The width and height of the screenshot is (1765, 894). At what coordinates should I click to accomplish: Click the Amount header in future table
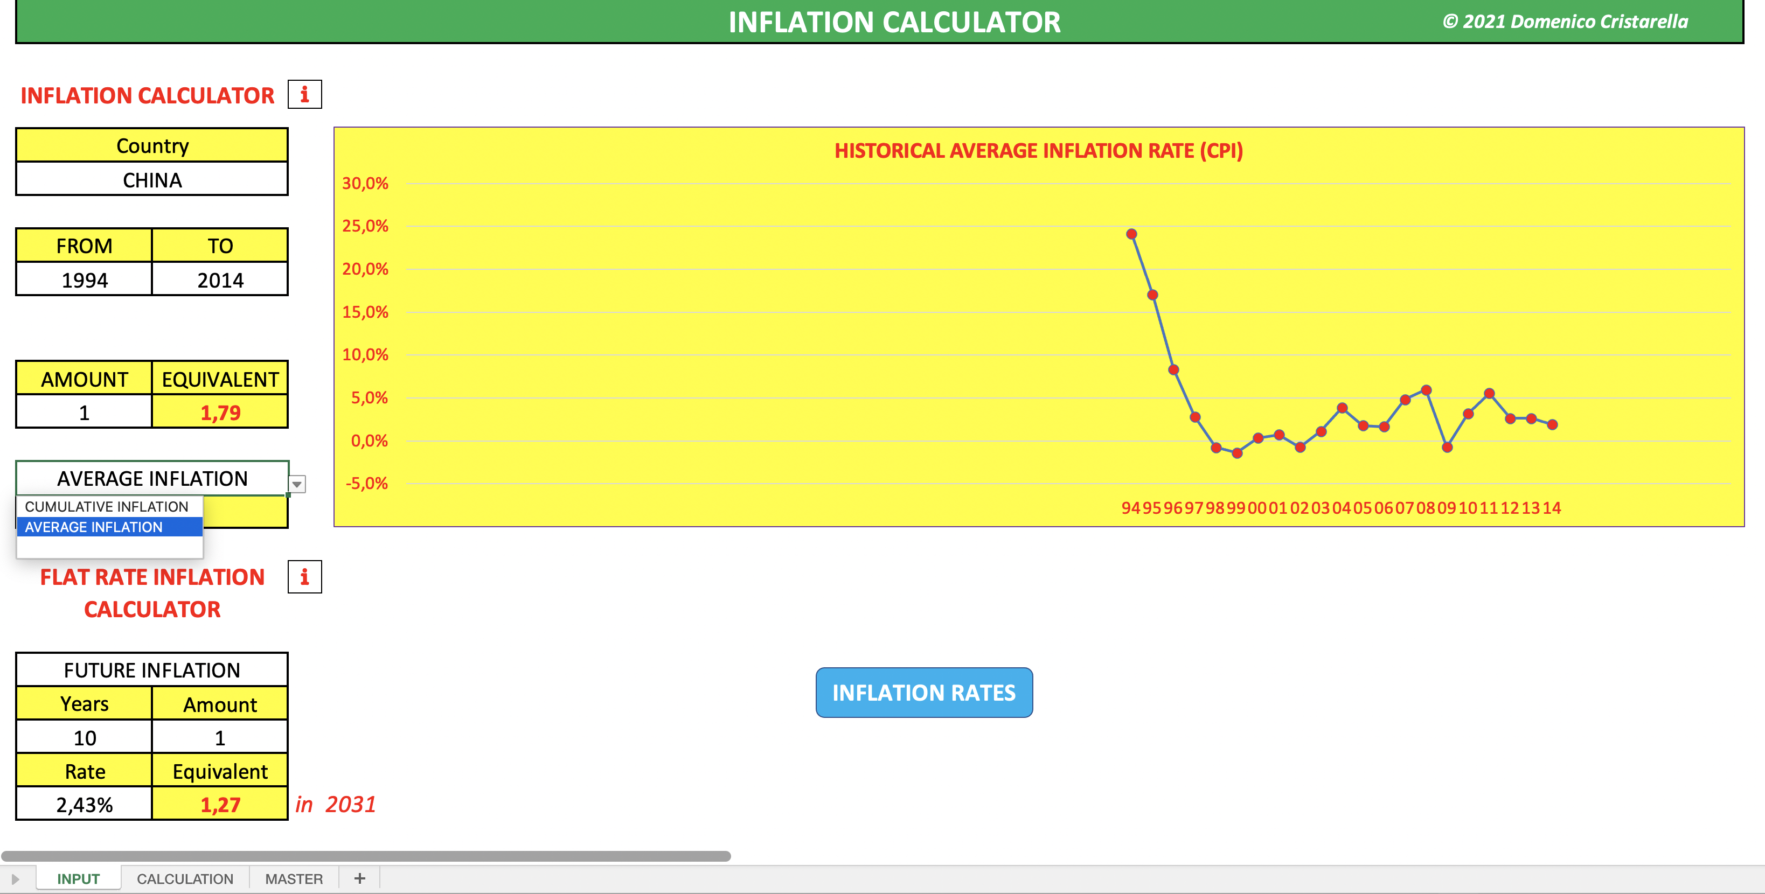pyautogui.click(x=220, y=703)
